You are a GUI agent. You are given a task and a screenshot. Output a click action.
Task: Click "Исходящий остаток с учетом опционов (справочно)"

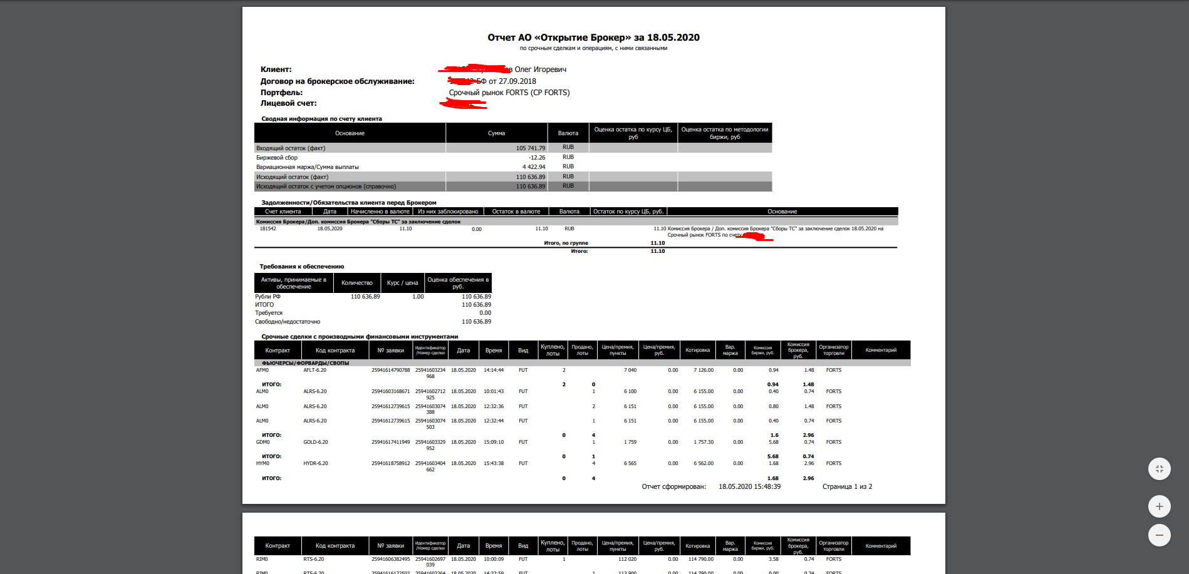(326, 187)
